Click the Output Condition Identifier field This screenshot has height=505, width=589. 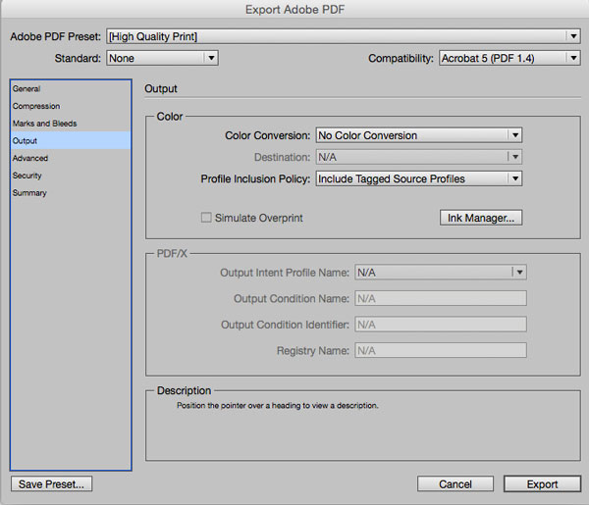coord(441,325)
